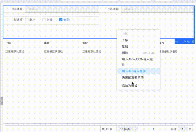Click 添加为模板 in context menu
The image size is (196, 132).
[130, 86]
